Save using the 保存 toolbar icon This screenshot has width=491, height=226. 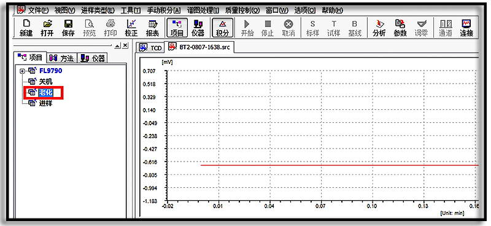click(68, 28)
